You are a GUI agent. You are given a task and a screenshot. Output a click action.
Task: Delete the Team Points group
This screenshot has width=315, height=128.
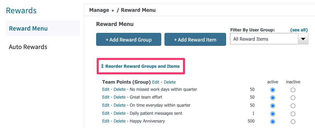tap(170, 82)
